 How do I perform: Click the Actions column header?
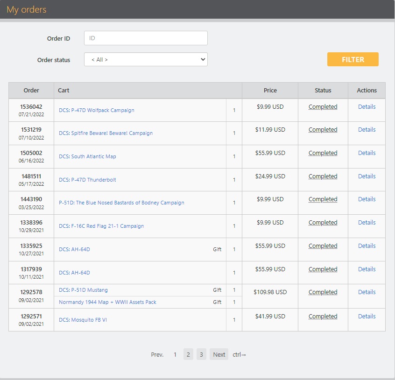click(x=367, y=91)
